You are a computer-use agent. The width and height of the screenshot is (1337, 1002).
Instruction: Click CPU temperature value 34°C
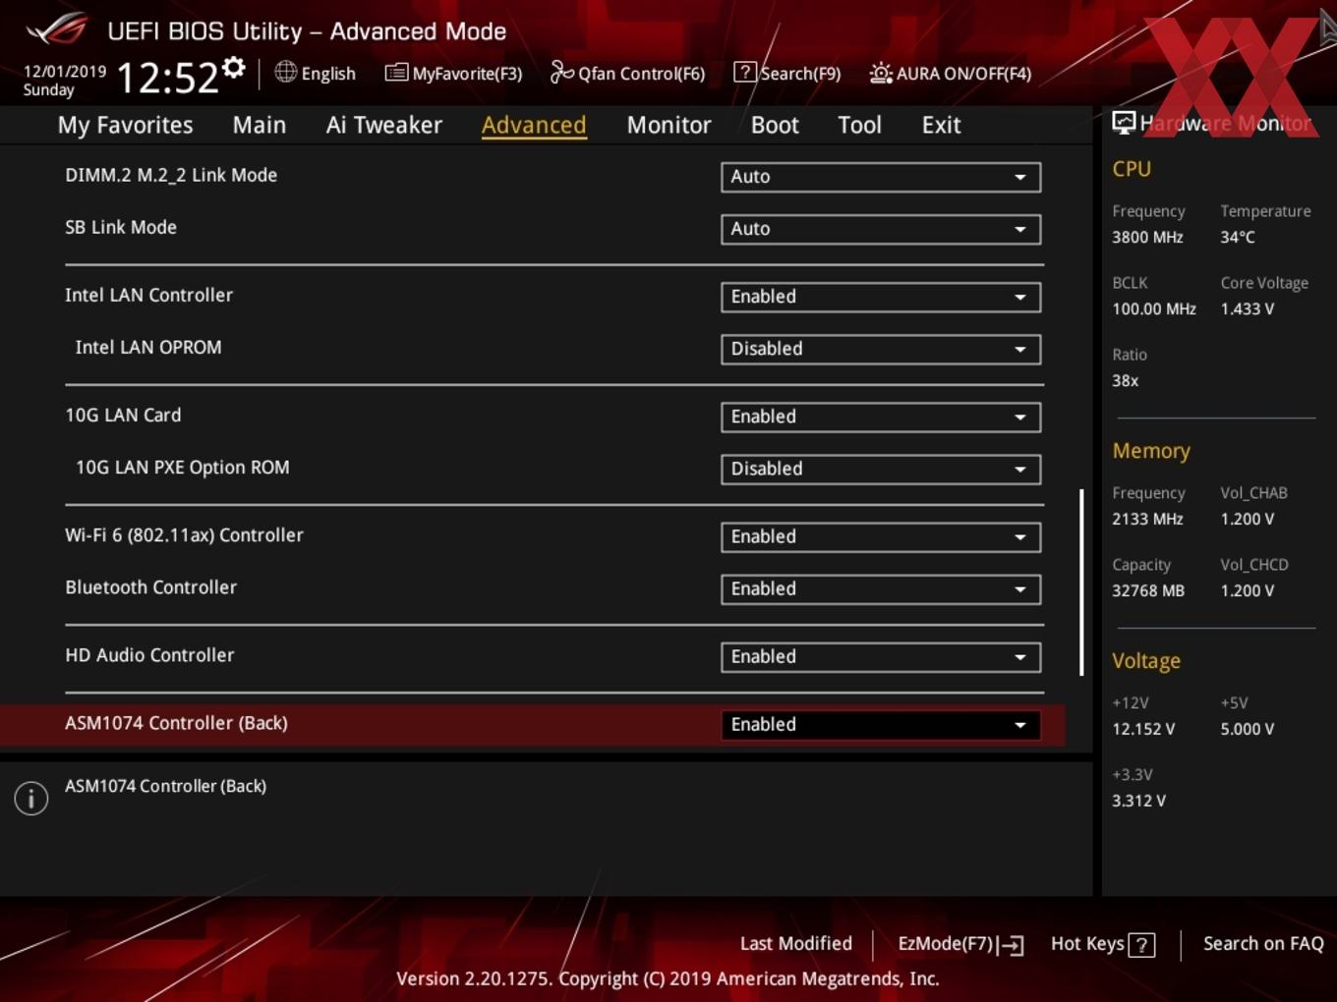tap(1238, 237)
